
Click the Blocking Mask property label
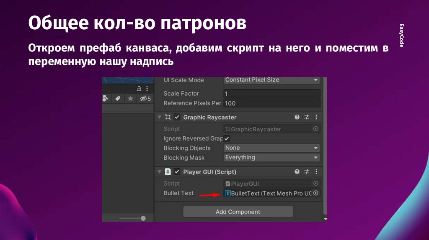point(184,158)
